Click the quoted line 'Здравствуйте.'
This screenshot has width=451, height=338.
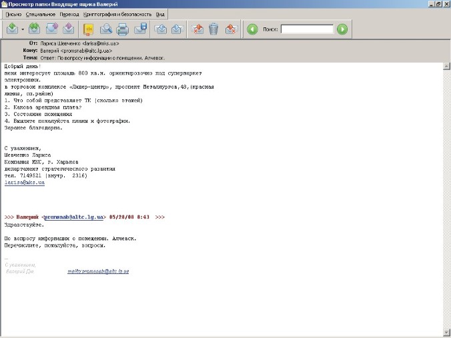point(25,225)
